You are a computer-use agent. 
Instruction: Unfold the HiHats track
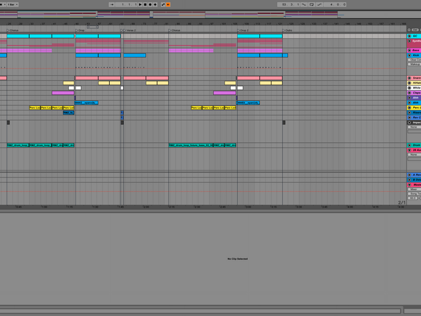[x=409, y=83]
